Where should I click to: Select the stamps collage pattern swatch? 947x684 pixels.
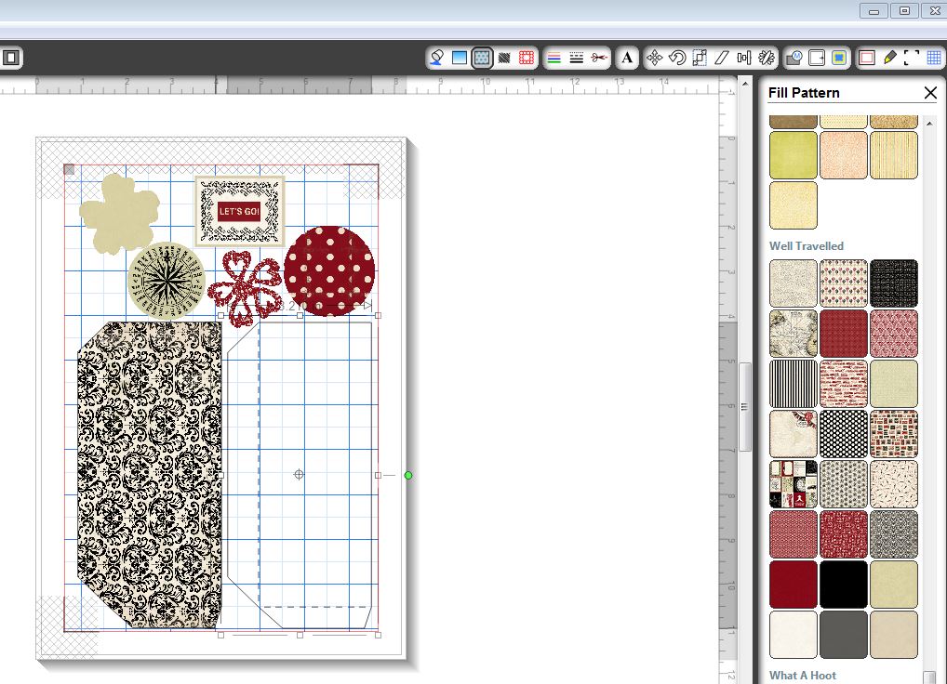[894, 434]
